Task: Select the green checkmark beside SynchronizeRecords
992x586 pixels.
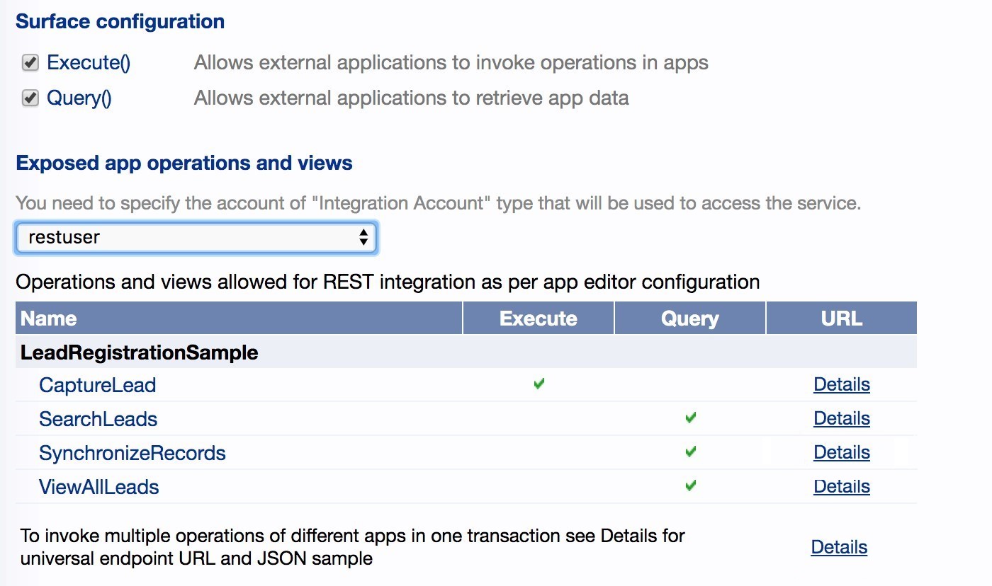Action: click(x=689, y=452)
